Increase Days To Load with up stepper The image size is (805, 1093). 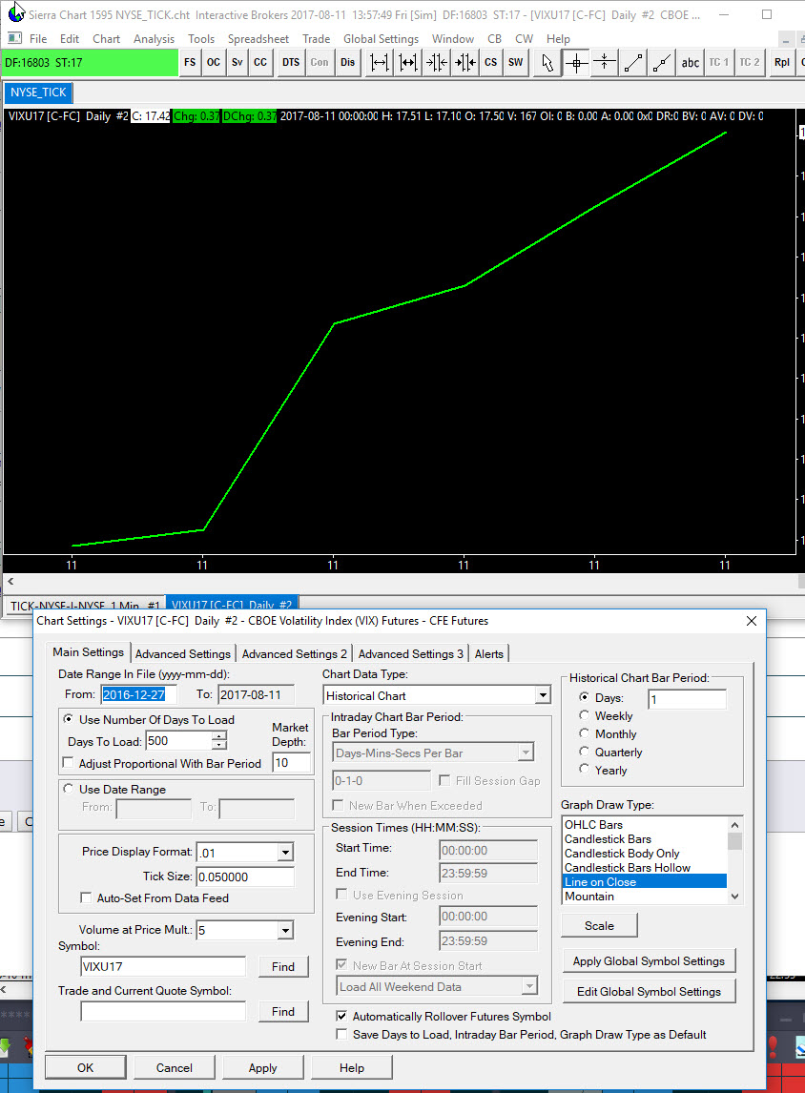(218, 736)
